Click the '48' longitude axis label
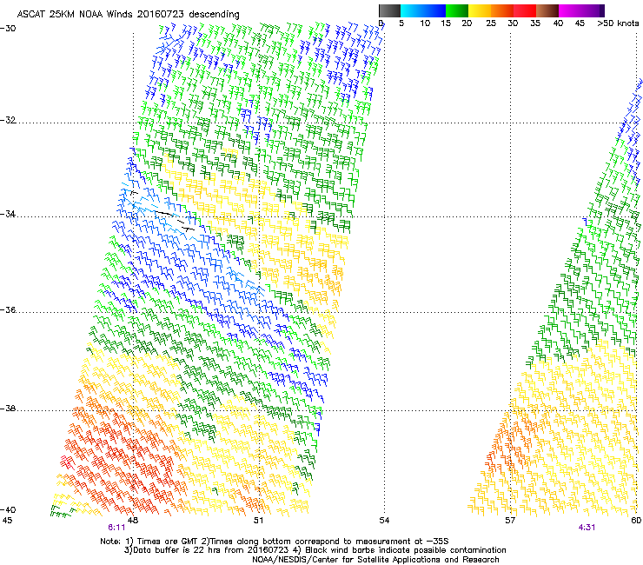The image size is (643, 565). (133, 521)
